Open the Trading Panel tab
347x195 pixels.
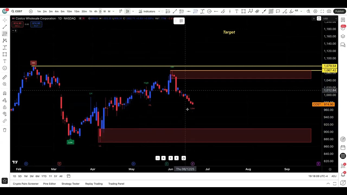tap(116, 184)
